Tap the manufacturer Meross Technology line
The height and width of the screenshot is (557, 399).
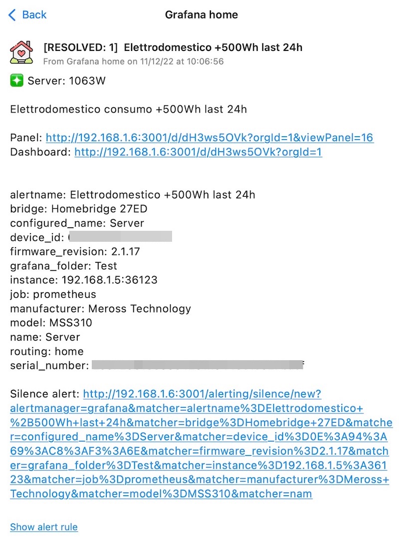point(100,308)
